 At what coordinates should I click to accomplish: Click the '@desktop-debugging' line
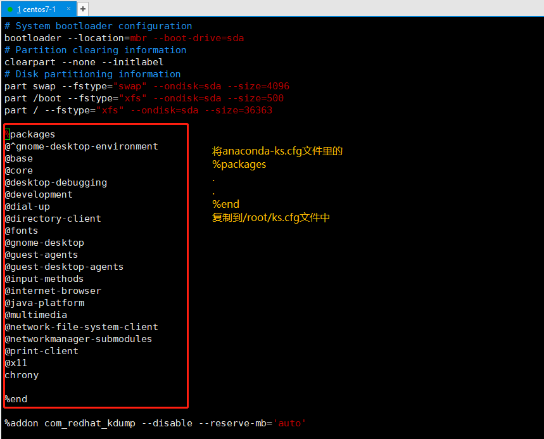coord(56,182)
